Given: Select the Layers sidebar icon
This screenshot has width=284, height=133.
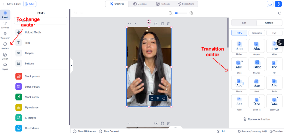Looking at the screenshot, I should 5,66.
